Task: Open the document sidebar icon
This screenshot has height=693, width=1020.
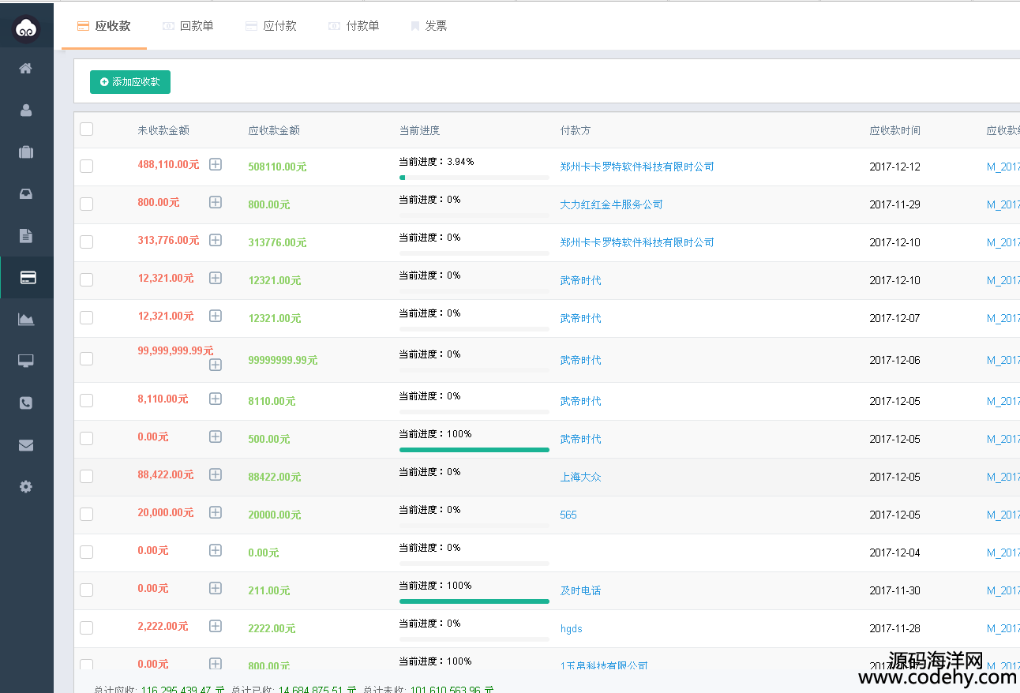Action: pos(26,235)
